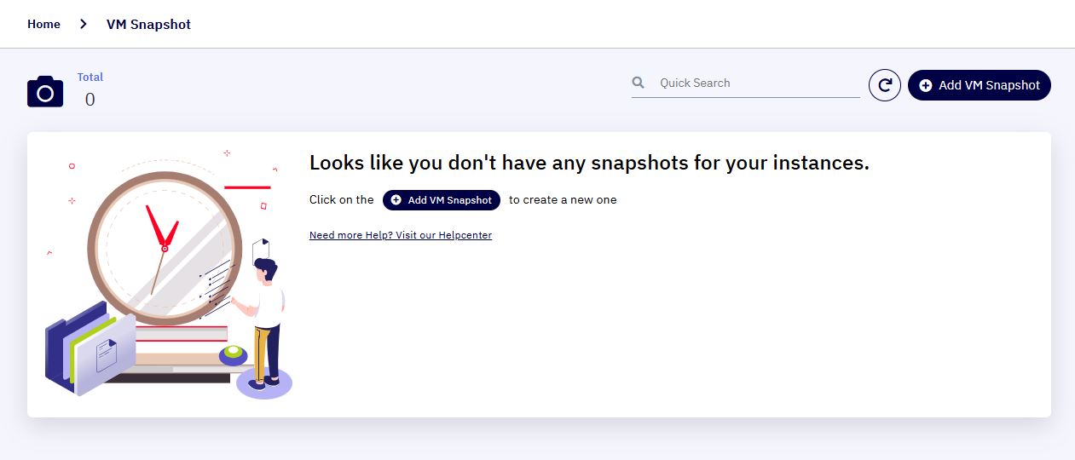Go to the Home breadcrumb
The height and width of the screenshot is (460, 1075).
(x=43, y=24)
